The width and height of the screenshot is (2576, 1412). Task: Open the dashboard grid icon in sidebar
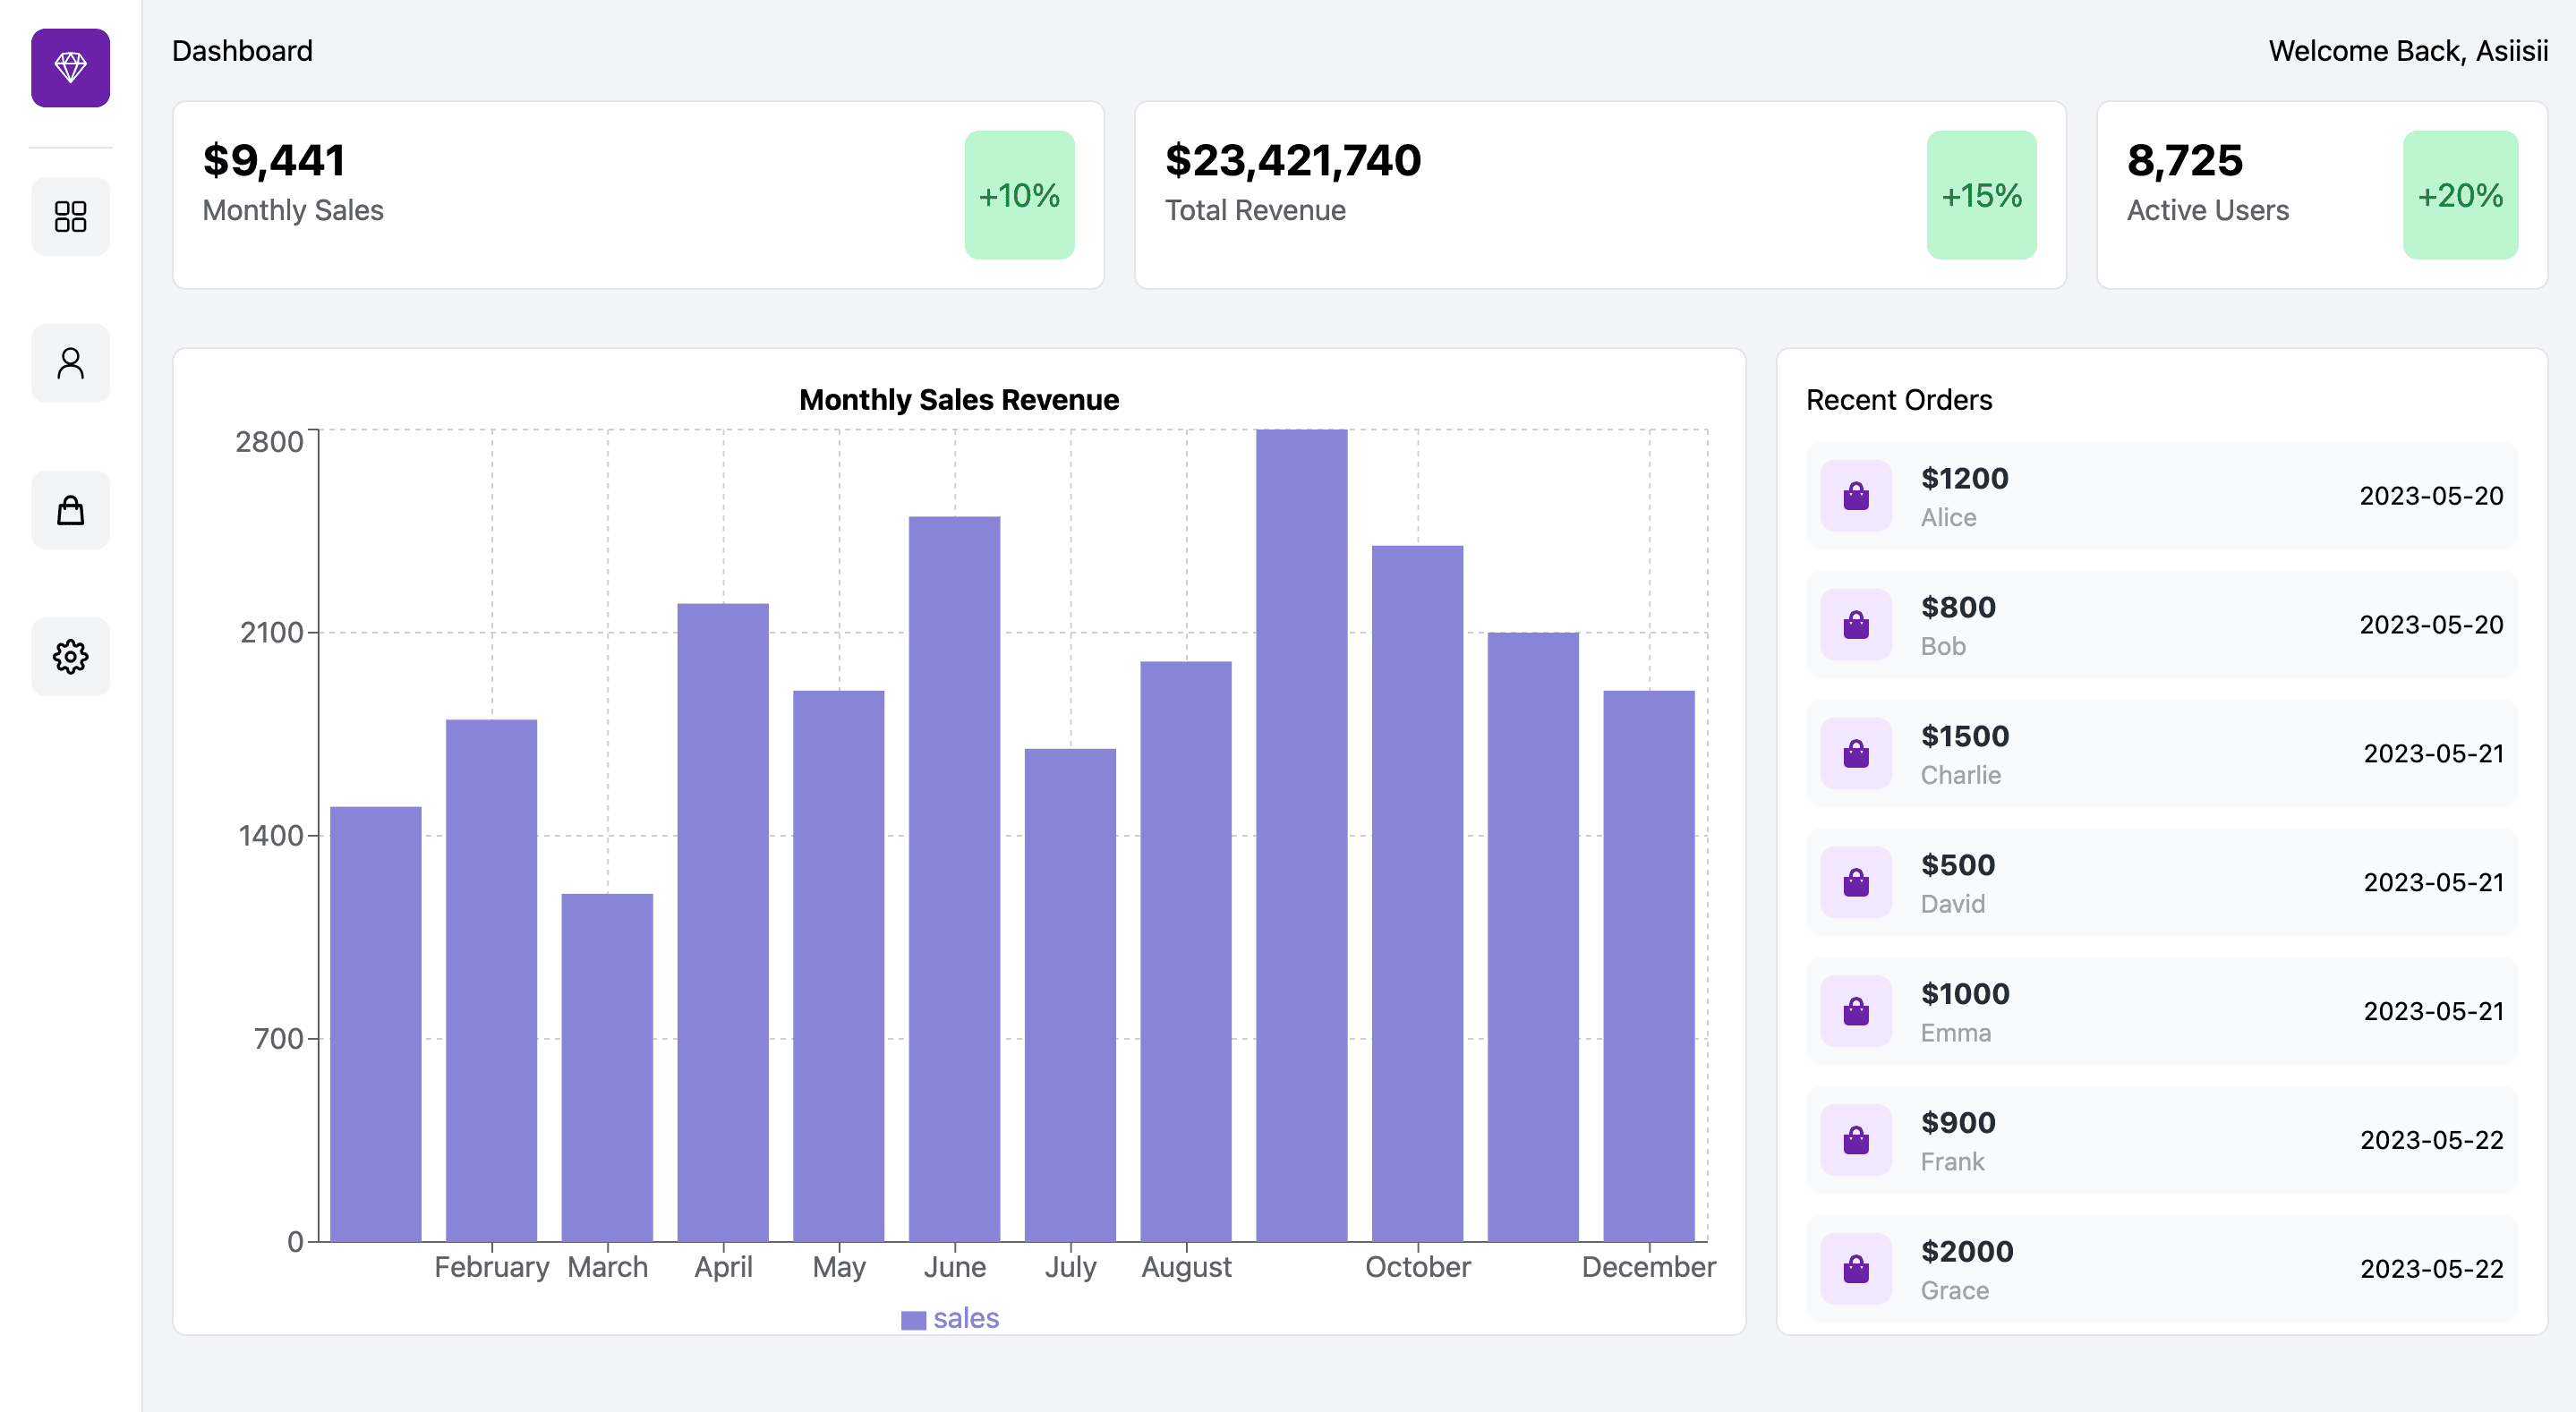tap(70, 216)
